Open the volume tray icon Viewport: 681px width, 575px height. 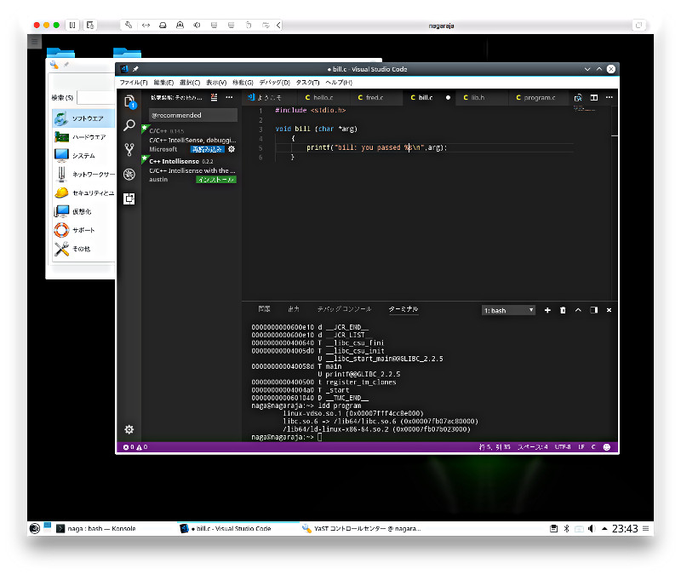coord(592,528)
